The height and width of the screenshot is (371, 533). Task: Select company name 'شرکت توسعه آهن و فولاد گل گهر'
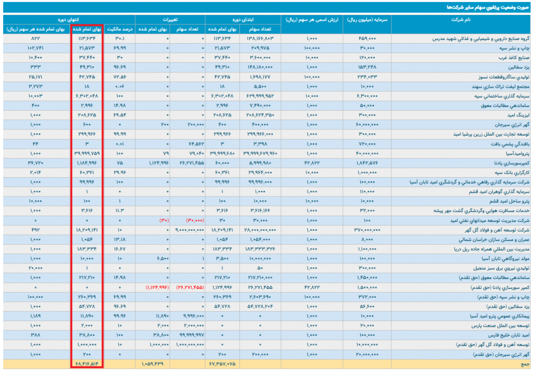click(496, 230)
